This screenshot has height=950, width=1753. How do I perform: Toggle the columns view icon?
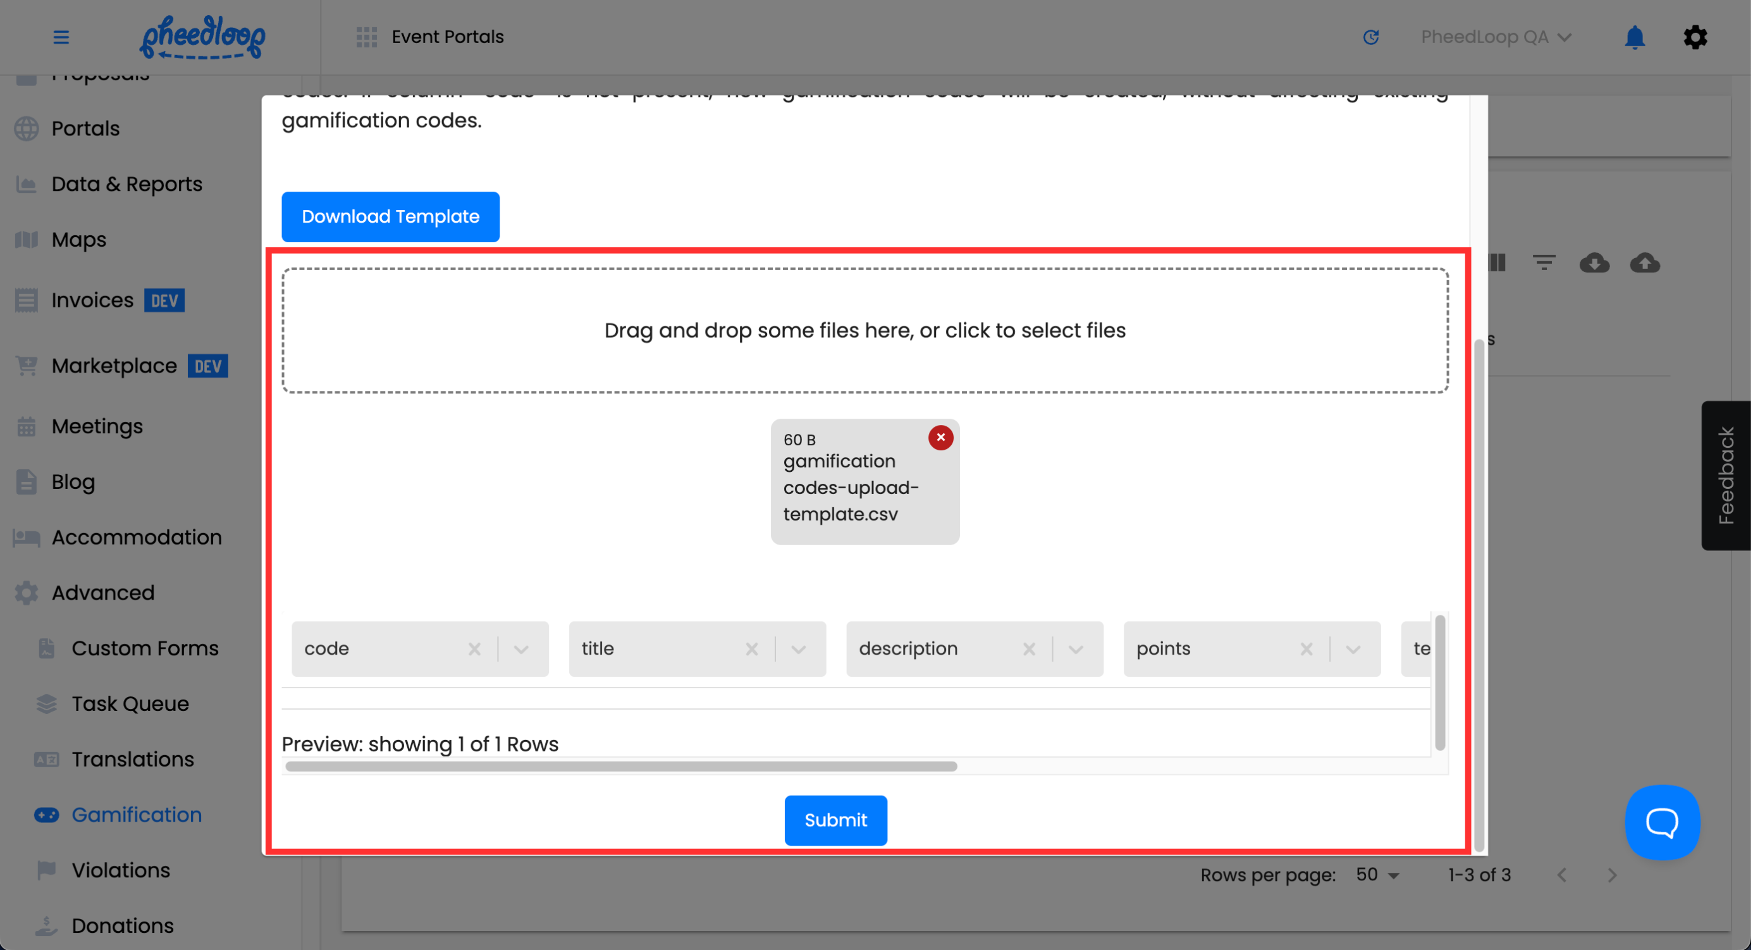click(x=1497, y=262)
